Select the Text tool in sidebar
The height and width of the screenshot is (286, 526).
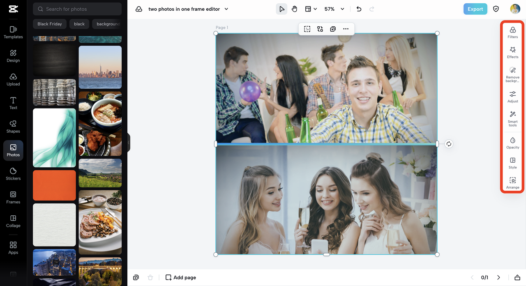pos(13,103)
